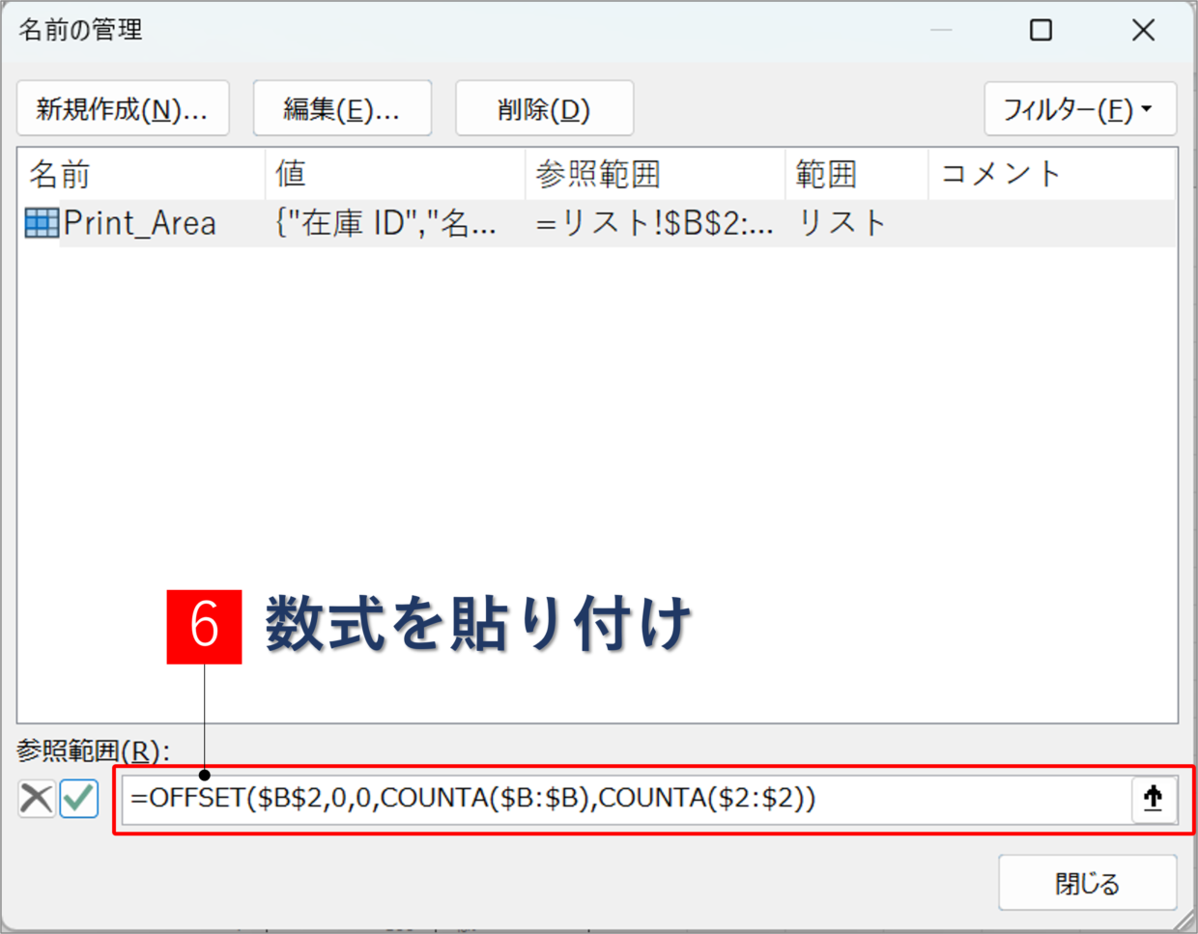The width and height of the screenshot is (1198, 934).
Task: Collapse dialog with range selector arrow icon
Action: 1154,799
